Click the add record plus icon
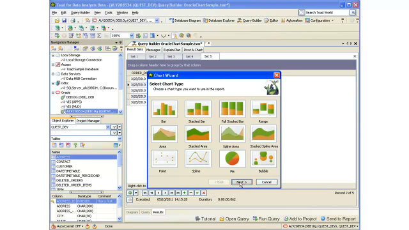Screen dimensions: 409x230 coord(185,193)
